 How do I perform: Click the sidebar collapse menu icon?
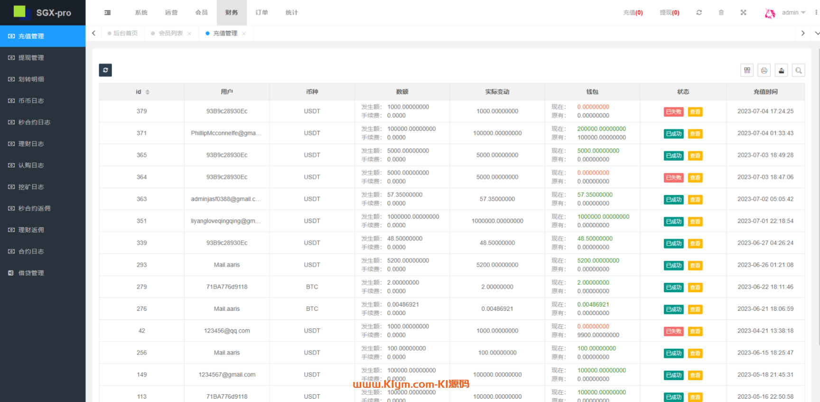click(108, 13)
